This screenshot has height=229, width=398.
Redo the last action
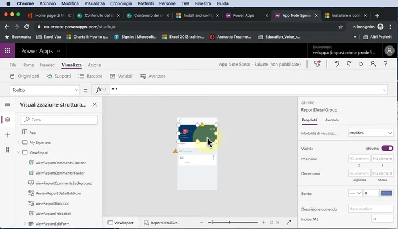[x=349, y=64]
